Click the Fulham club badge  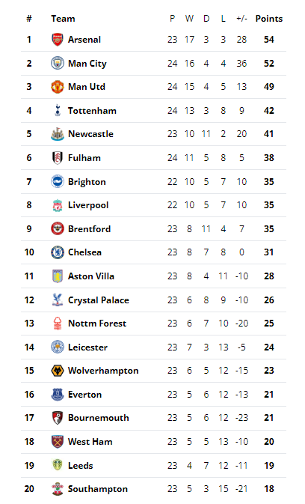[58, 158]
